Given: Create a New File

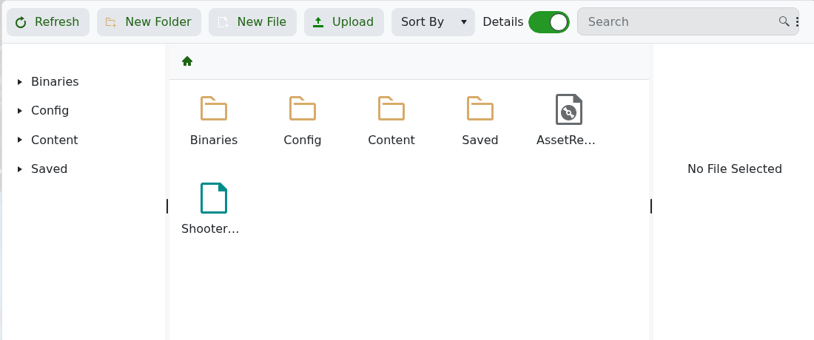Looking at the screenshot, I should pos(252,22).
